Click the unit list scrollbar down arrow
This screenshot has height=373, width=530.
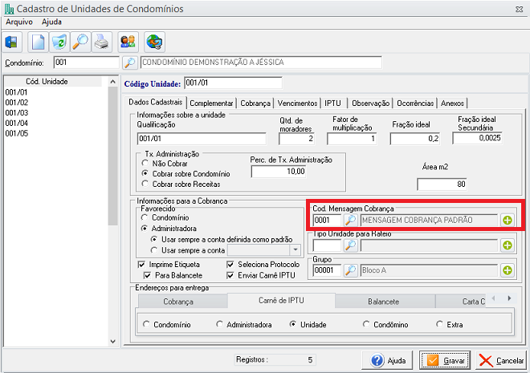point(113,341)
